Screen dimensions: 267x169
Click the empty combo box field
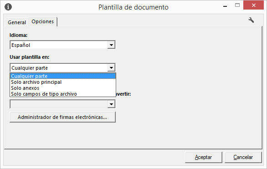click(x=62, y=104)
